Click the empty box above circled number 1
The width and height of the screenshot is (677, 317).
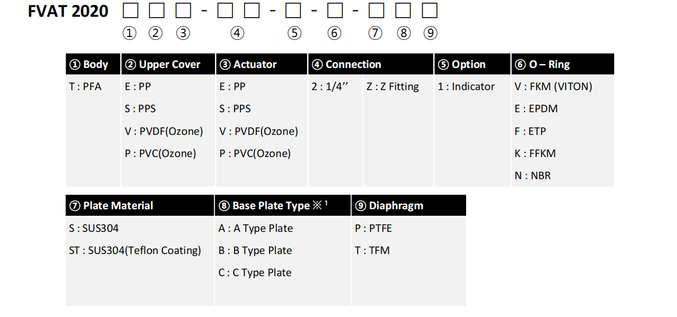click(x=130, y=10)
